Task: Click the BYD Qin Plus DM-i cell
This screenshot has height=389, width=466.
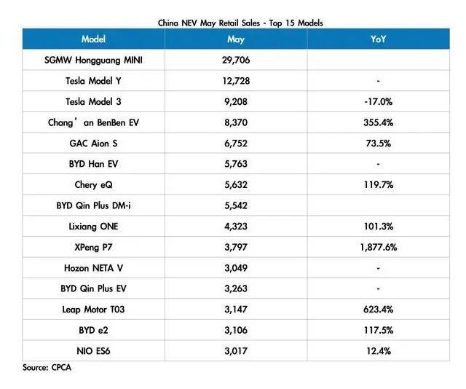Action: 93,205
